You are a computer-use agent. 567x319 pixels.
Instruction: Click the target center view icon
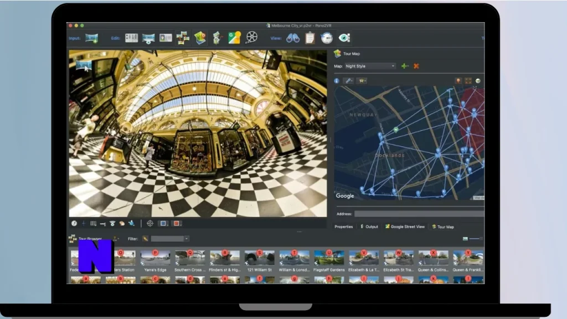click(150, 224)
